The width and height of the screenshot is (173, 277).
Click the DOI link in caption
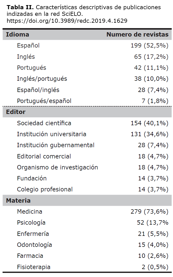(67, 21)
